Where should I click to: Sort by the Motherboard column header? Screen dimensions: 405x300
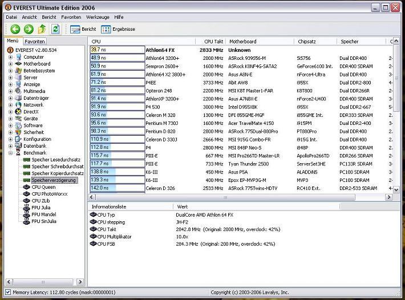pos(260,42)
